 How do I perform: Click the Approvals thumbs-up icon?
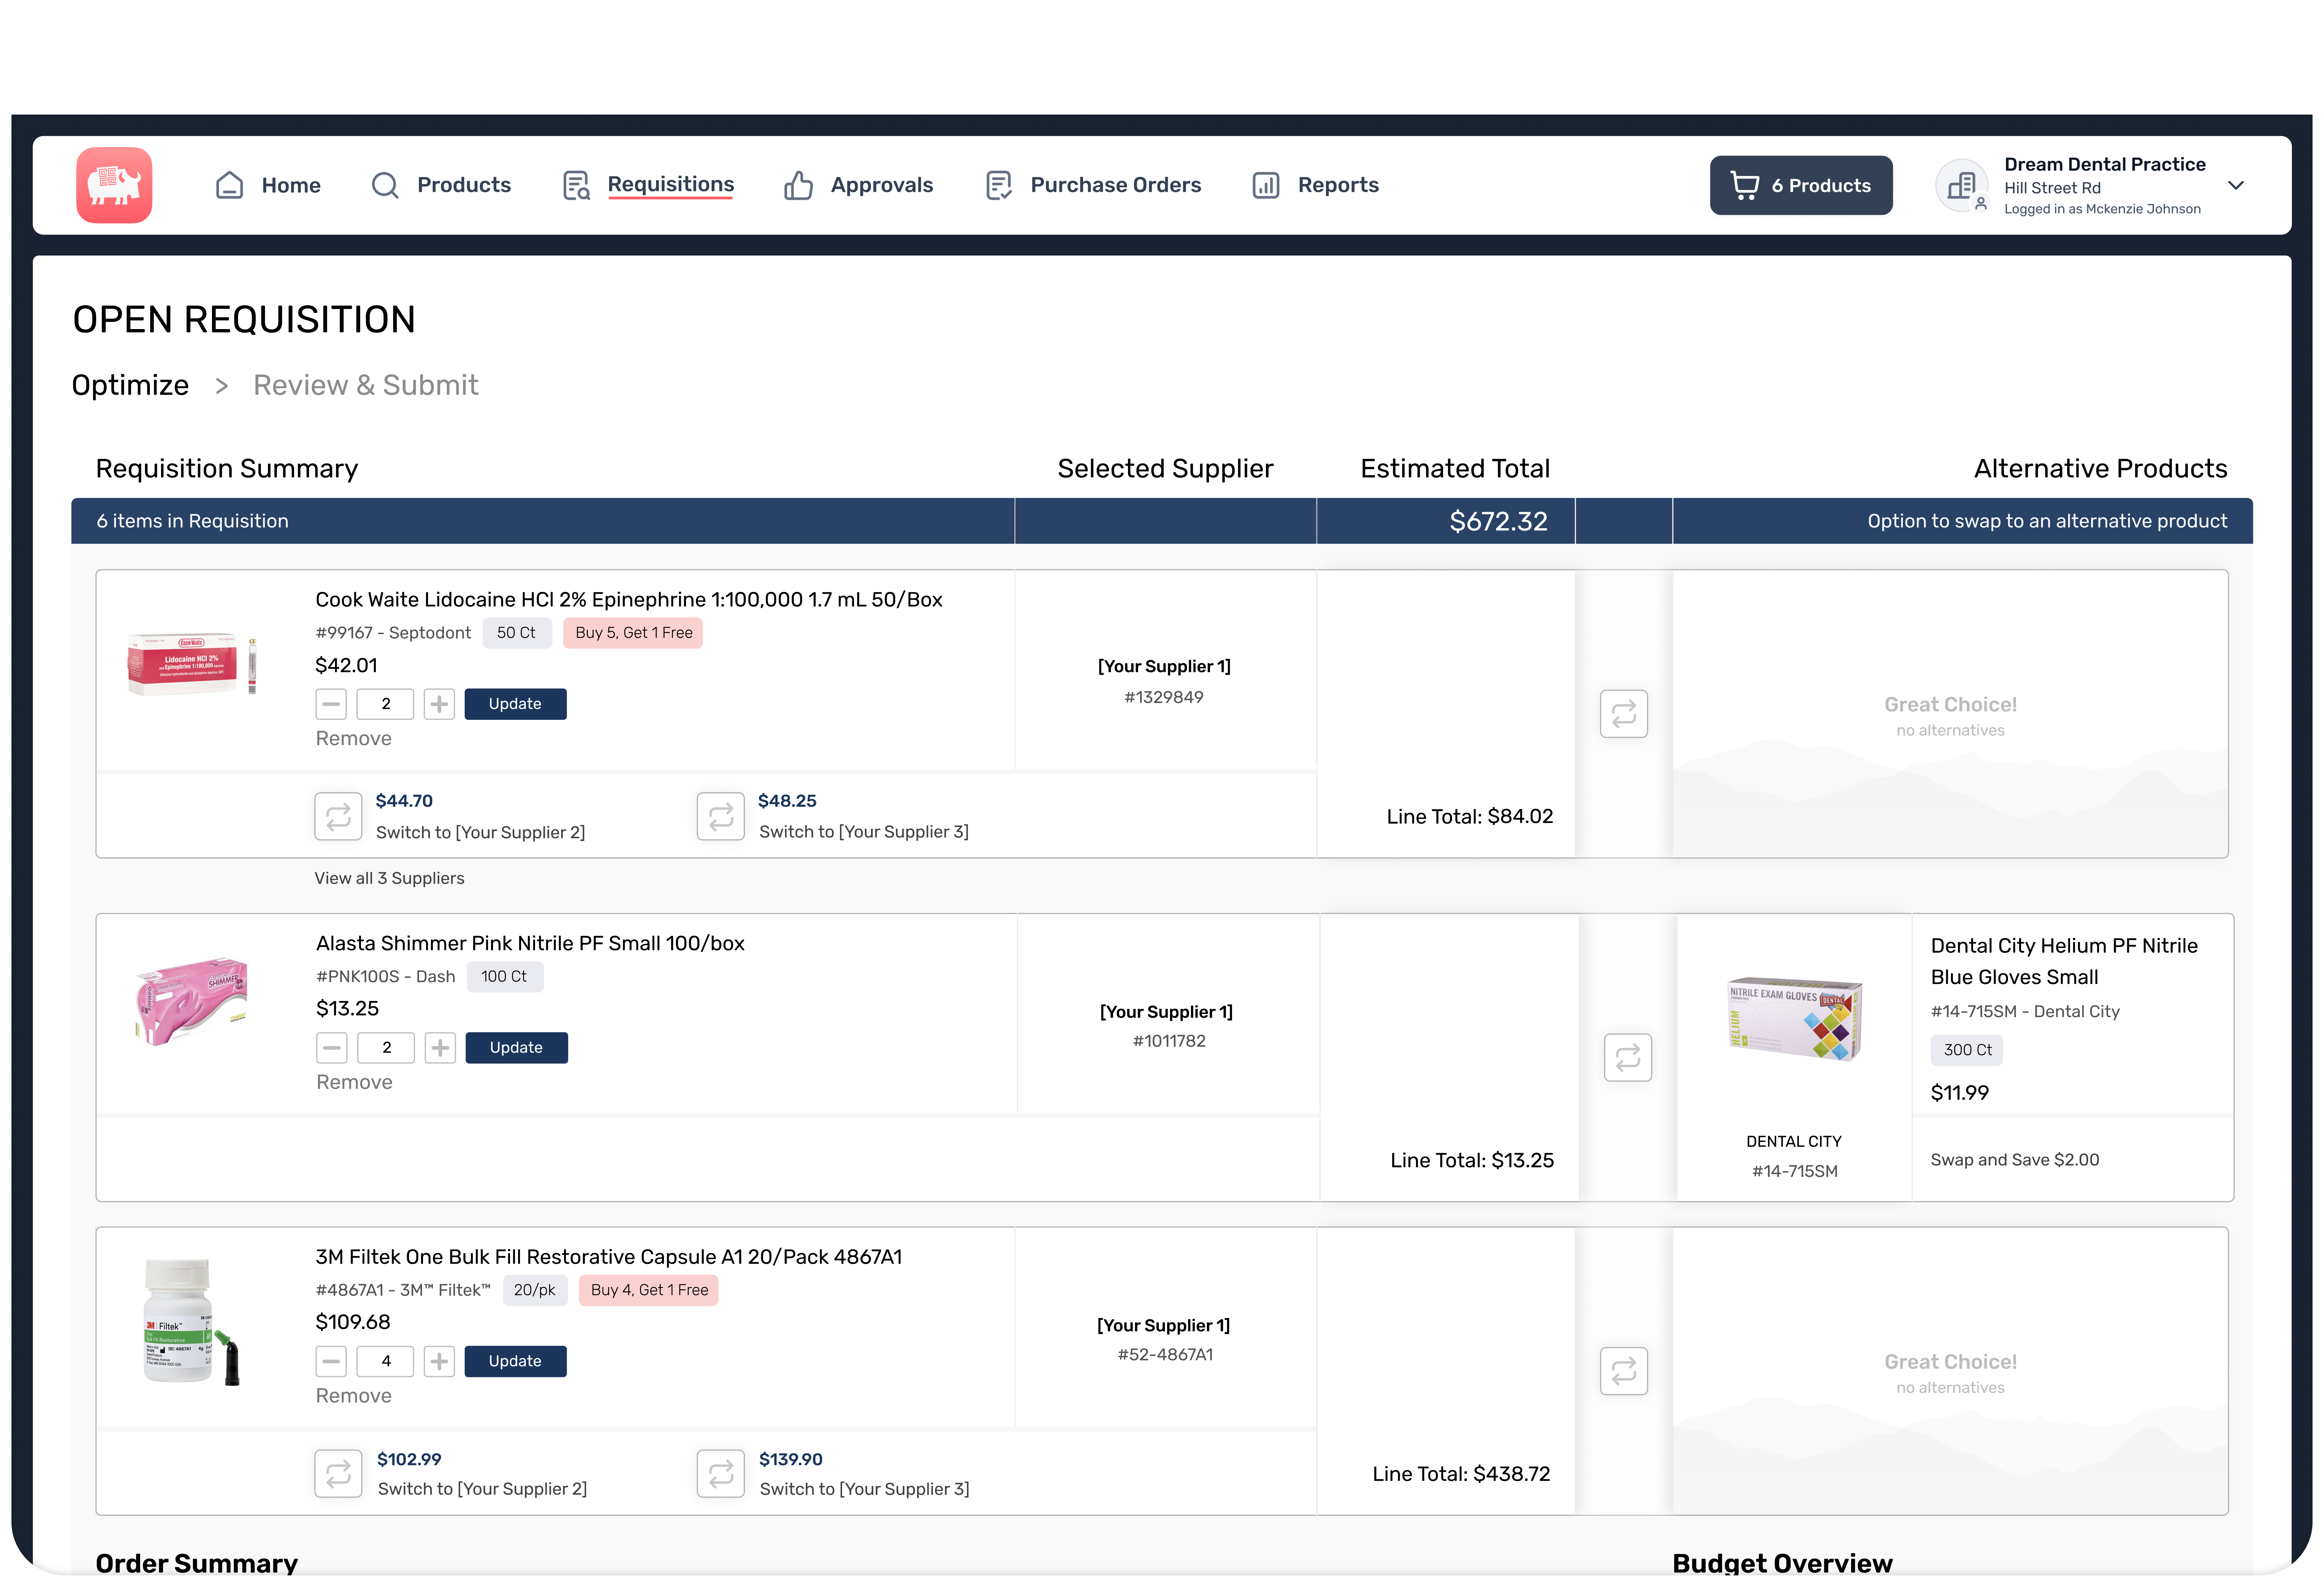pyautogui.click(x=798, y=185)
